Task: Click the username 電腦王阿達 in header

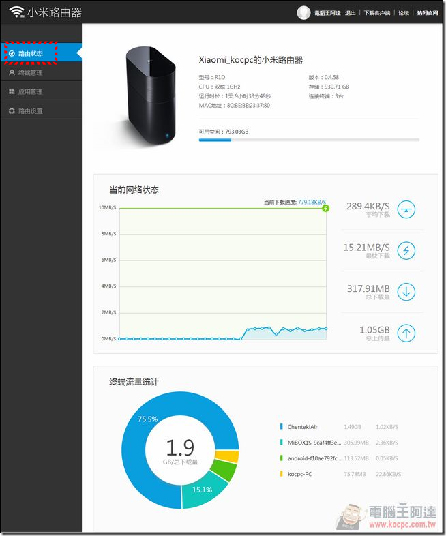Action: pos(327,13)
